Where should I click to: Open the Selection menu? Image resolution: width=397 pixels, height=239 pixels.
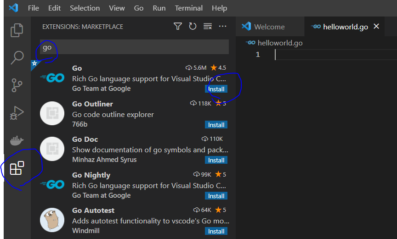(85, 8)
